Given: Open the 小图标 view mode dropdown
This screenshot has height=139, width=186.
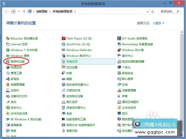Looking at the screenshot, I should click(158, 23).
